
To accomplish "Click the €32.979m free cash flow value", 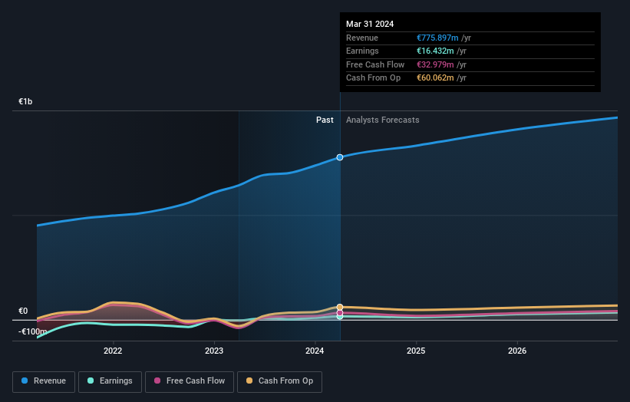I will click(x=435, y=64).
